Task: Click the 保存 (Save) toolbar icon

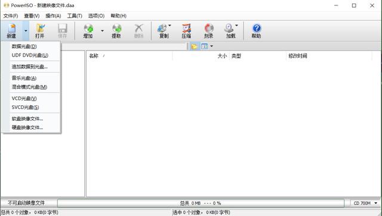Action: [62, 31]
